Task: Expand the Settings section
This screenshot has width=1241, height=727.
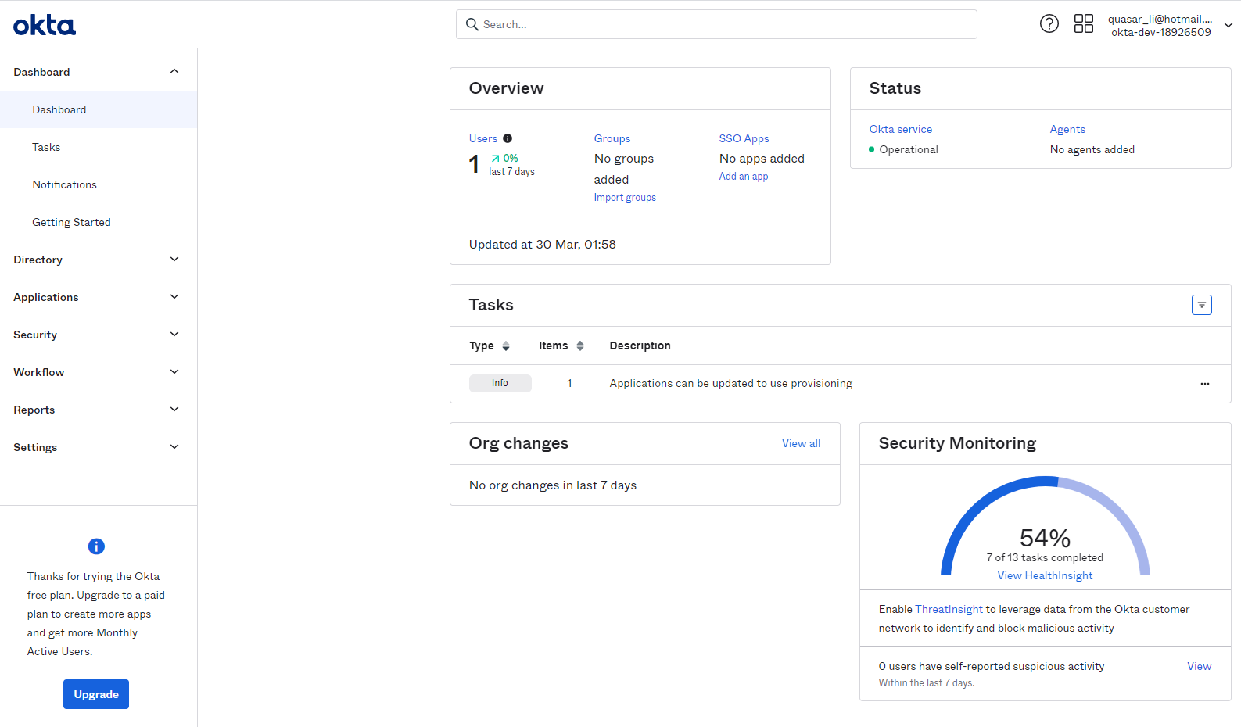Action: tap(174, 447)
